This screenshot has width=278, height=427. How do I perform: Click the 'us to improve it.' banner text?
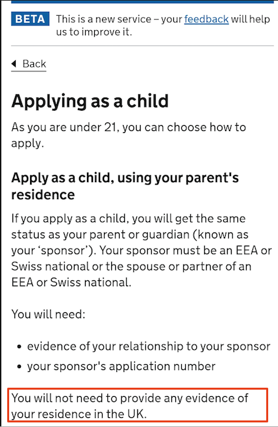[94, 32]
